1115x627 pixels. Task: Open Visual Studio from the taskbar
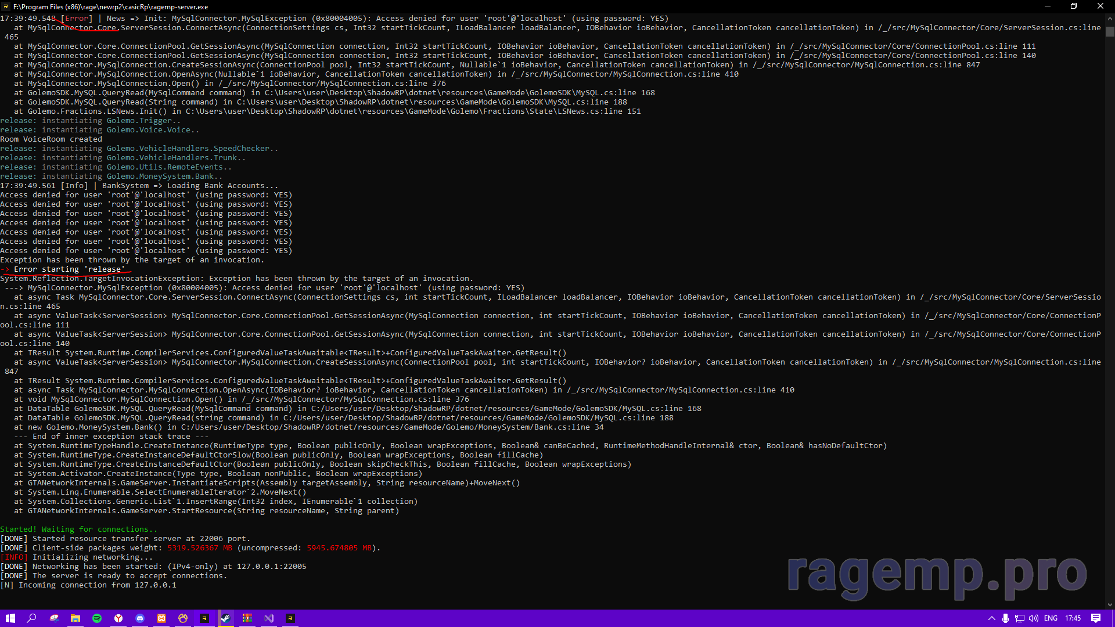pyautogui.click(x=269, y=618)
